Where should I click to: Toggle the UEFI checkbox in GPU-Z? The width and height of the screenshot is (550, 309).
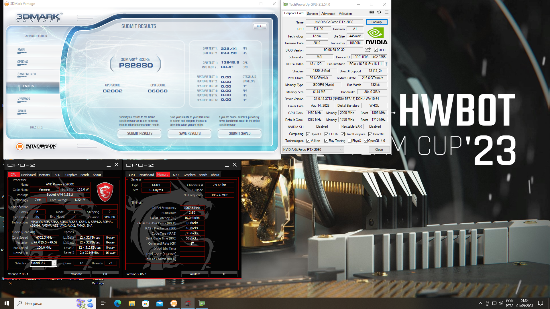pos(376,50)
